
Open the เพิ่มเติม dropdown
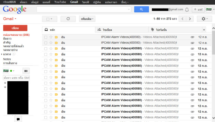87,19
